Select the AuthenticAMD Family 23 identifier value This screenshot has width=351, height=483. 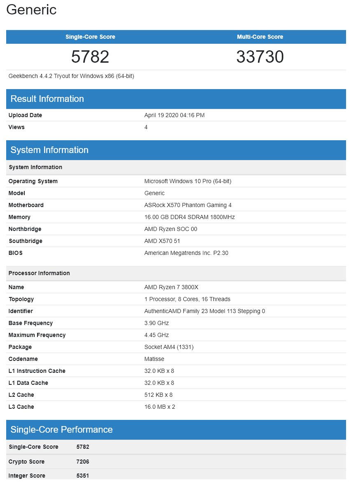(205, 311)
